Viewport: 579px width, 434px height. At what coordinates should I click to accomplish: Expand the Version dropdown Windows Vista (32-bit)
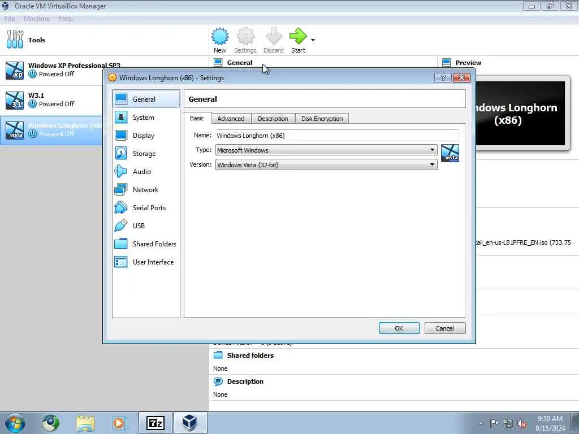[x=326, y=164]
